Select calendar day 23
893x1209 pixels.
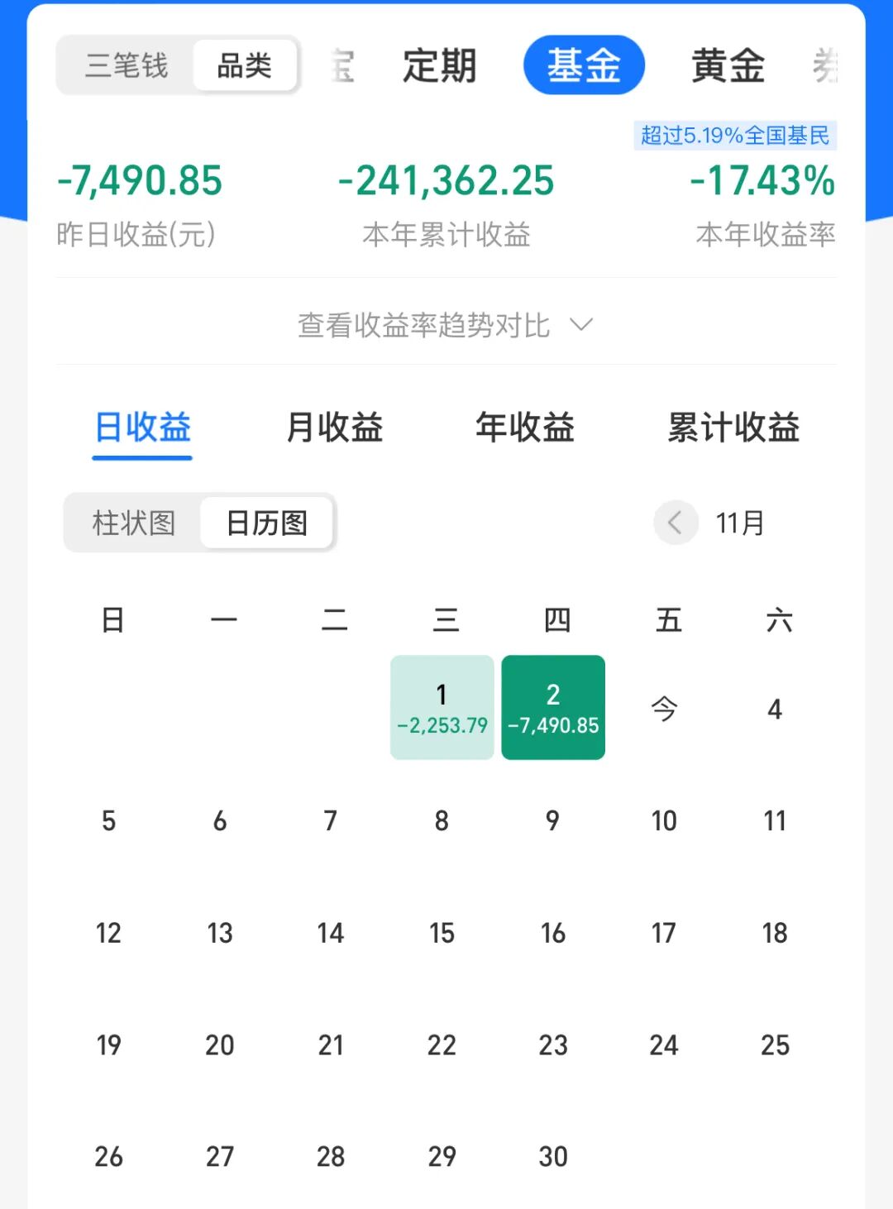coord(552,1044)
